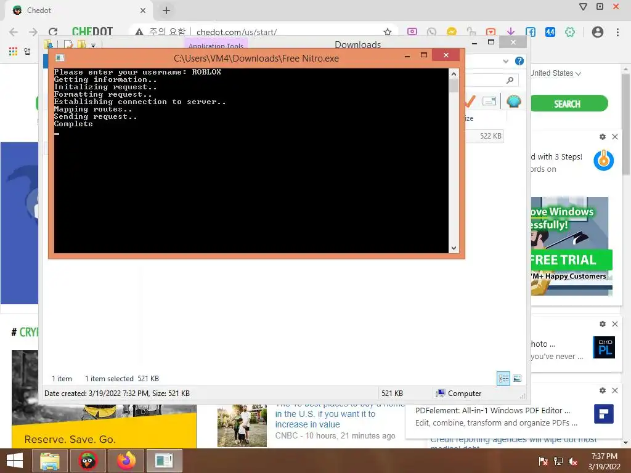The image size is (631, 473).
Task: Click the Reserve. Save. Go. ad banner
Action: pyautogui.click(x=104, y=431)
